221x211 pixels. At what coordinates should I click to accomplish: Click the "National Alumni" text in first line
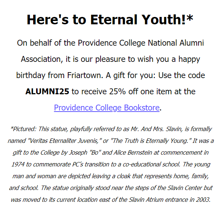(x=176, y=43)
